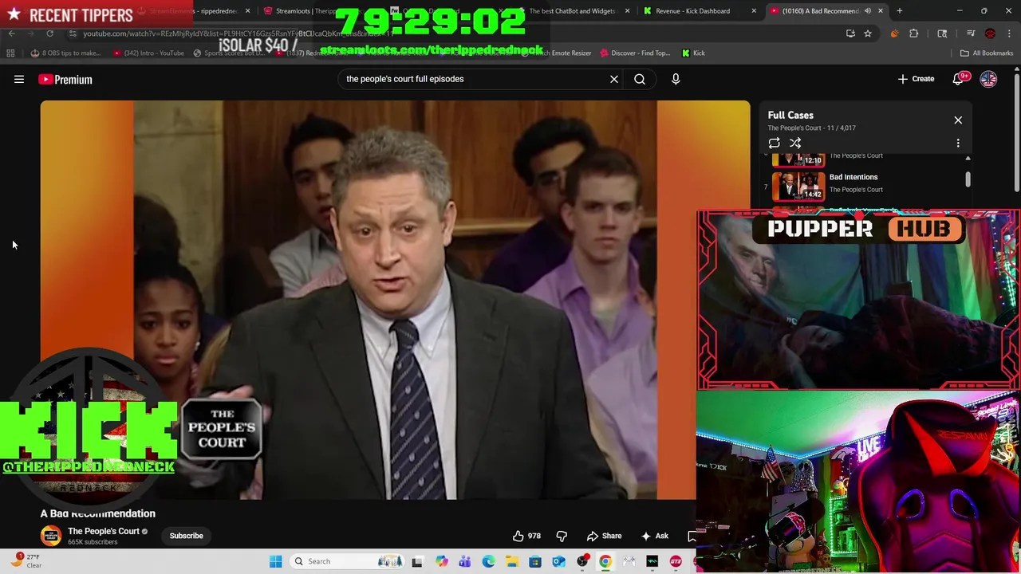
Task: Bookmark this page with star icon
Action: [868, 33]
